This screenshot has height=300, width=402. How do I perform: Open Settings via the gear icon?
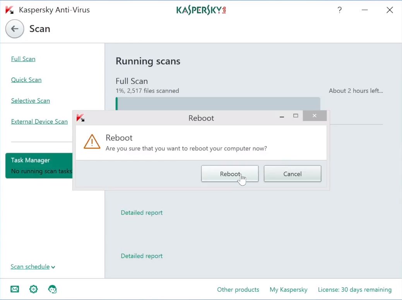(33, 289)
